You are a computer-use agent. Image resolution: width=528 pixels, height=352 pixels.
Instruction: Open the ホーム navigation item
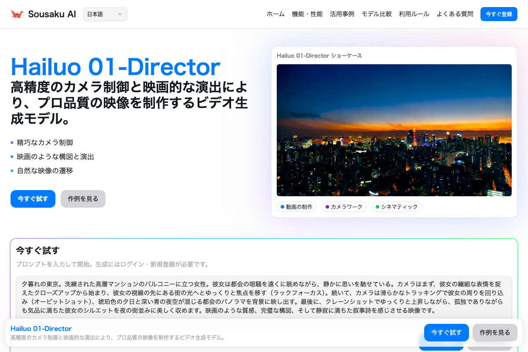[x=275, y=14]
